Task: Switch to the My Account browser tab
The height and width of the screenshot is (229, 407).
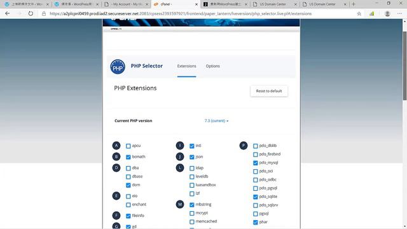Action: [x=126, y=4]
